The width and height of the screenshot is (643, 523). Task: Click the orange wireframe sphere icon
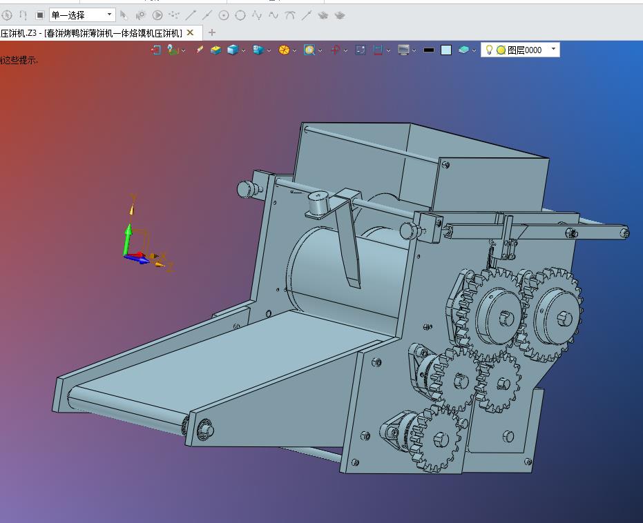click(284, 50)
